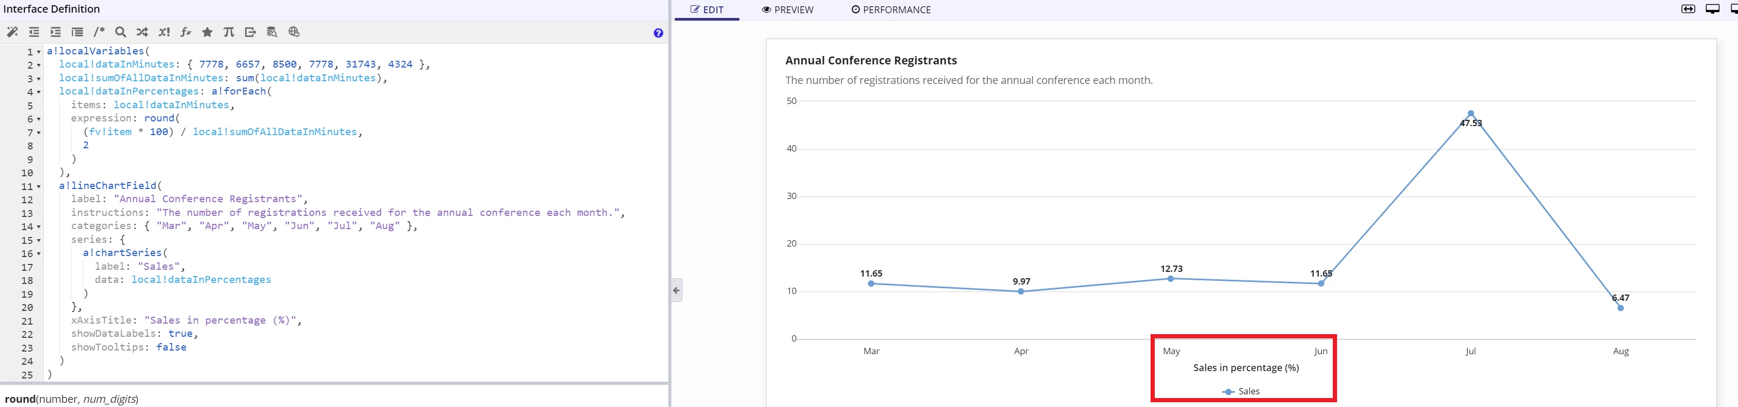
Task: Collapse the code fold at line 4
Action: [x=39, y=92]
